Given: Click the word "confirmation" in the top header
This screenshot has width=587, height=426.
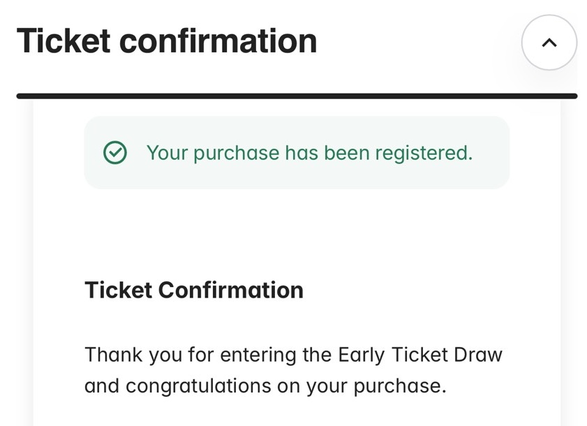Looking at the screenshot, I should pyautogui.click(x=218, y=41).
